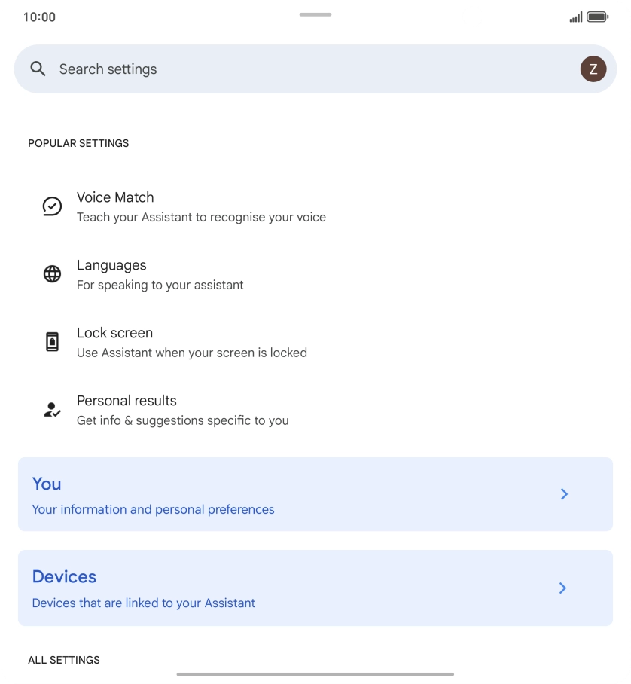Click the Languages globe icon
The width and height of the screenshot is (631, 684).
(x=51, y=273)
